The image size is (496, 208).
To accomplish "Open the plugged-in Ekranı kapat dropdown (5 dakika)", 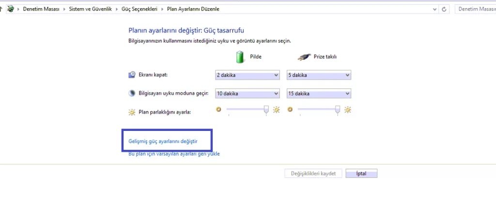I will point(319,75).
